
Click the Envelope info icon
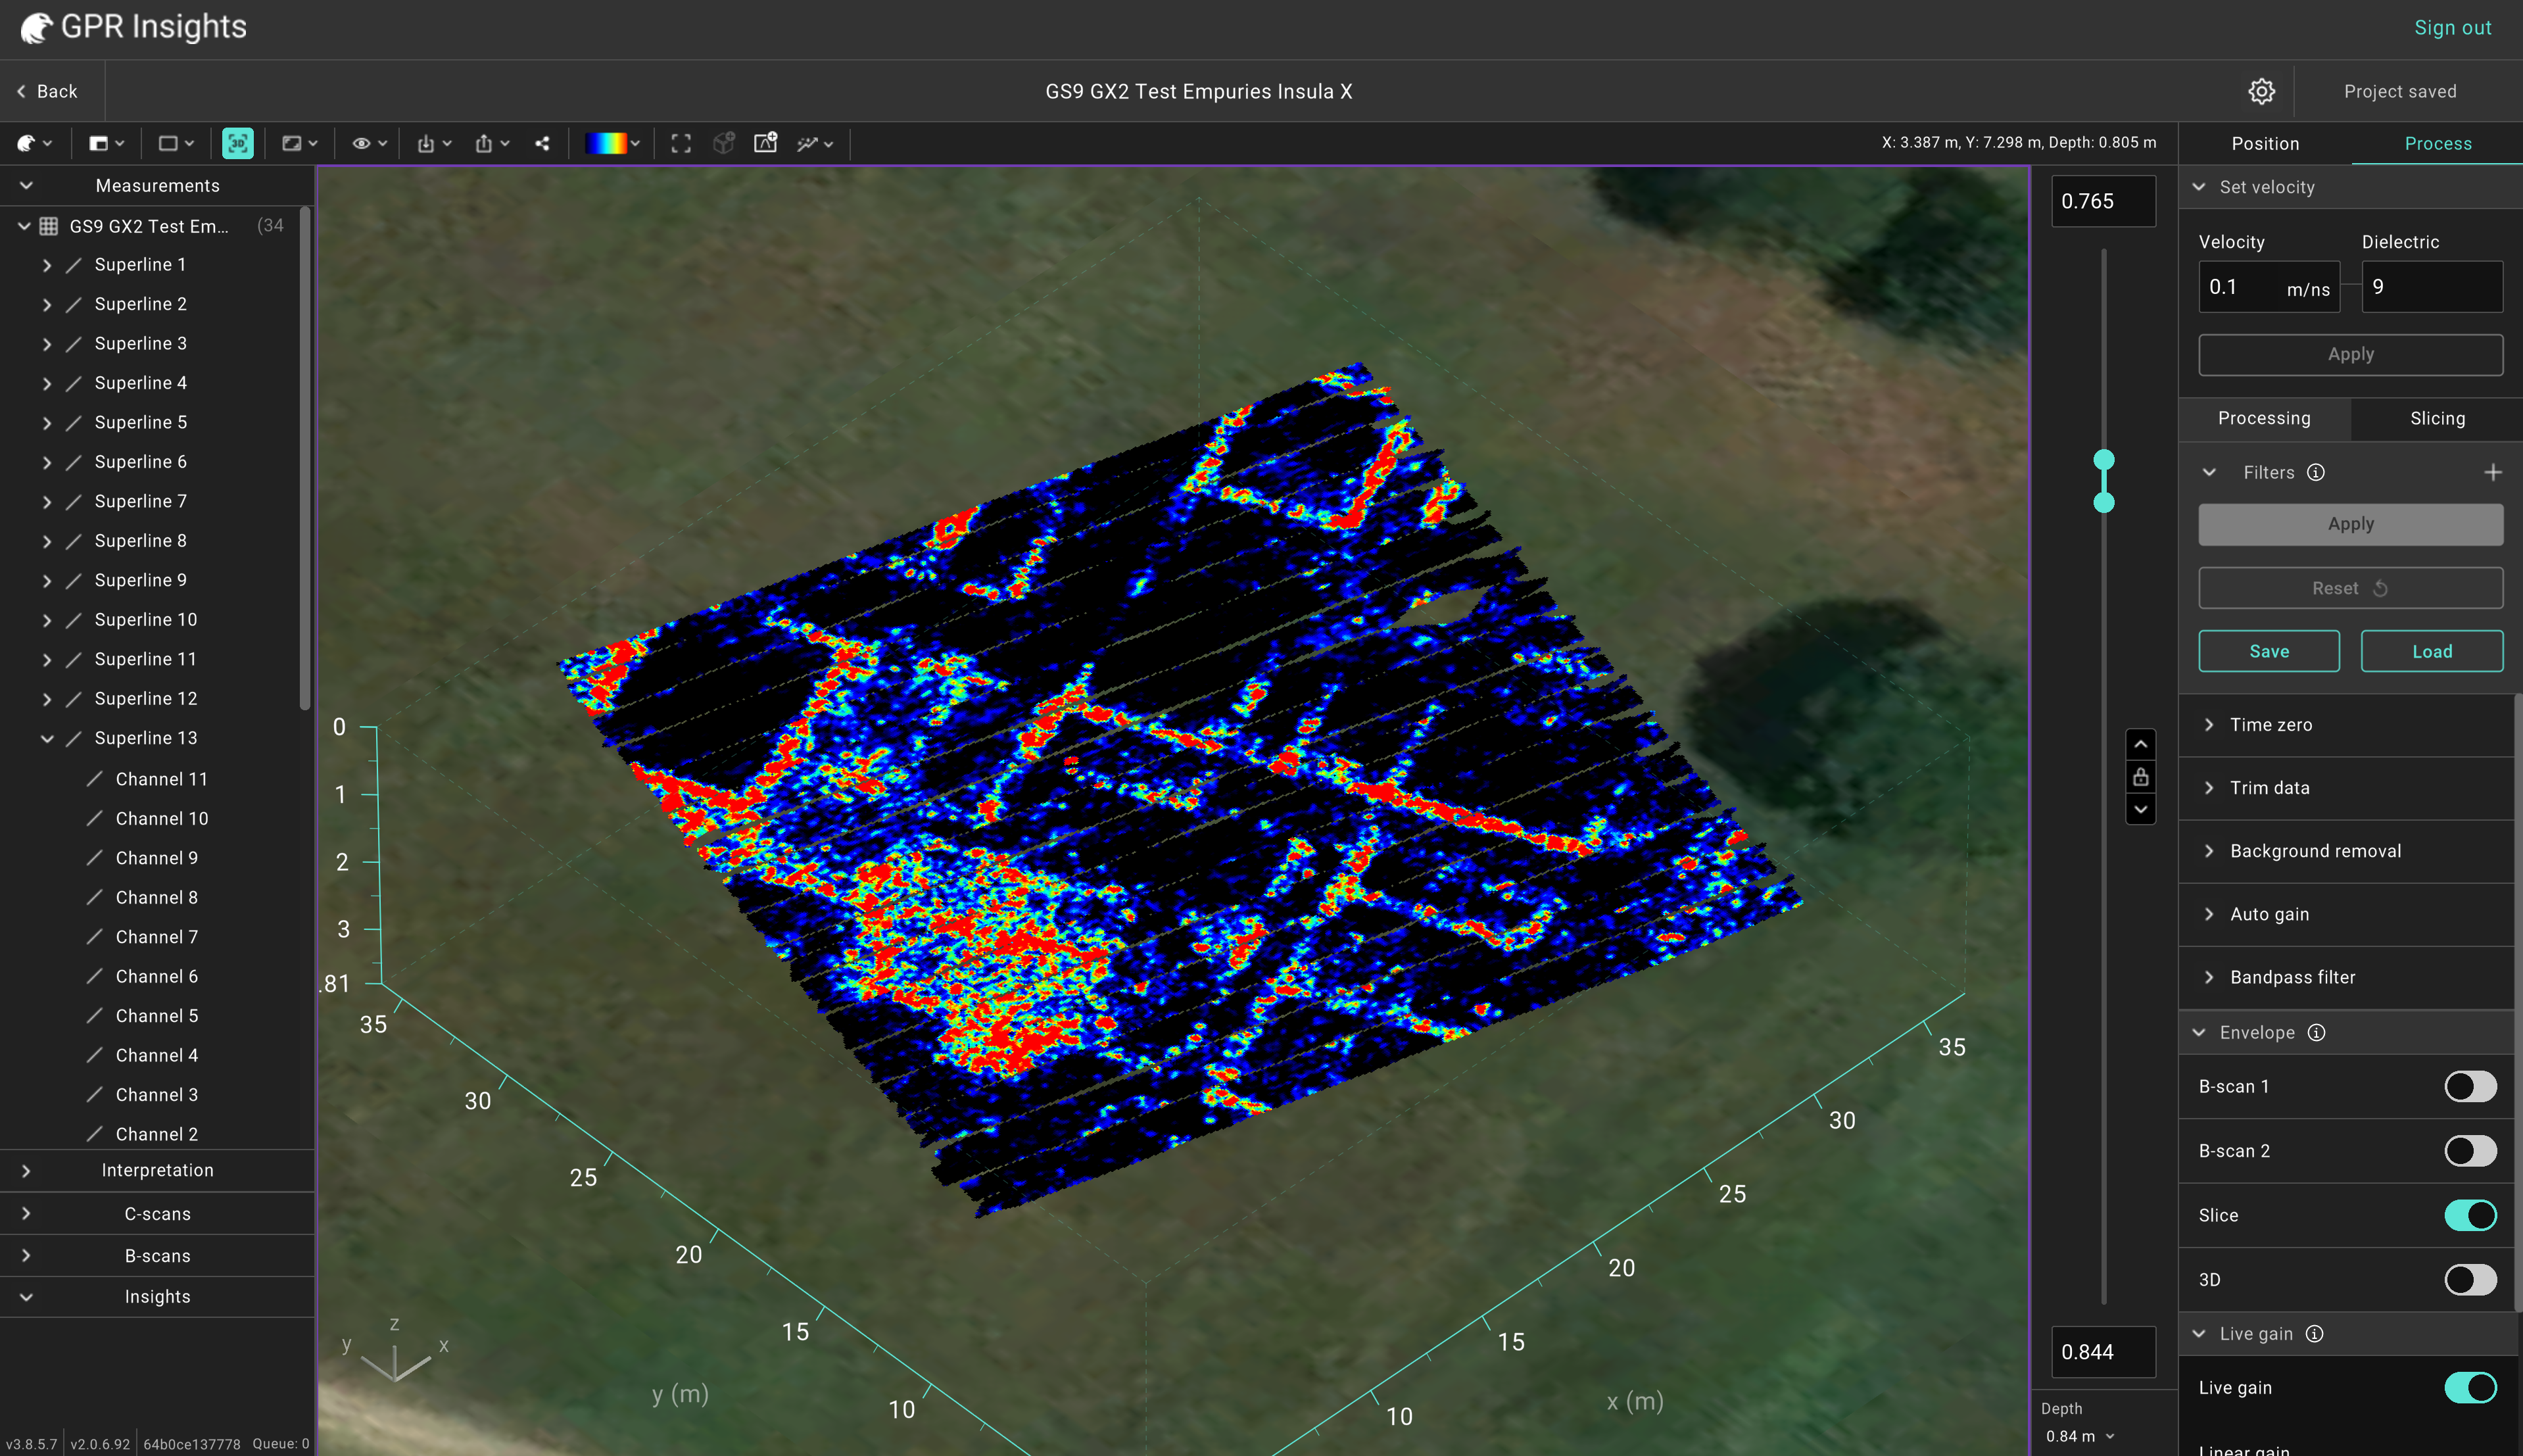[2316, 1032]
